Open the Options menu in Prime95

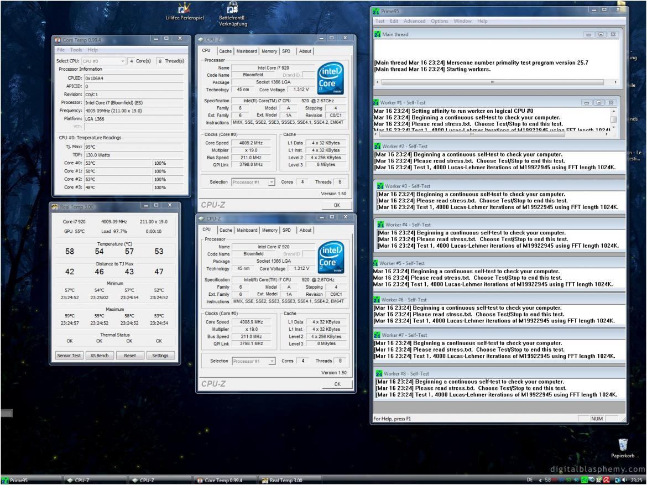tap(440, 21)
